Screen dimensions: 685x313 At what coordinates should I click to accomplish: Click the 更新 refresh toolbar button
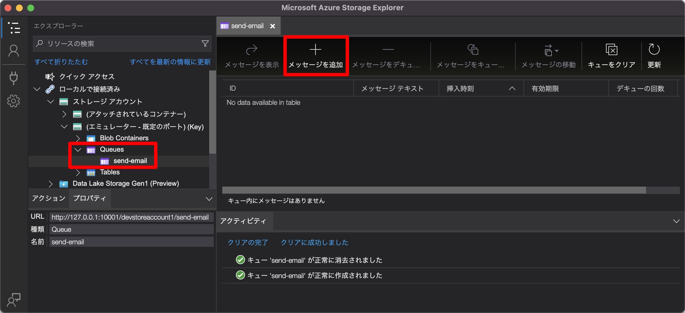click(x=654, y=56)
